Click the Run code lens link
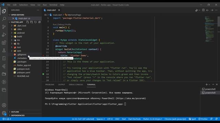Viewport: 220px width, 123px height. point(54,24)
